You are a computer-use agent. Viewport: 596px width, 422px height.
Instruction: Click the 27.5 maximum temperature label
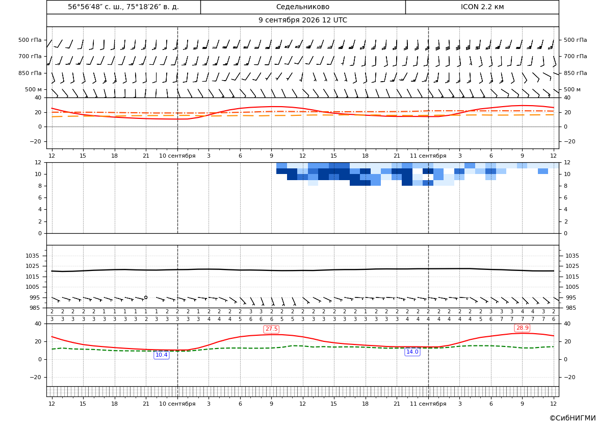(271, 329)
